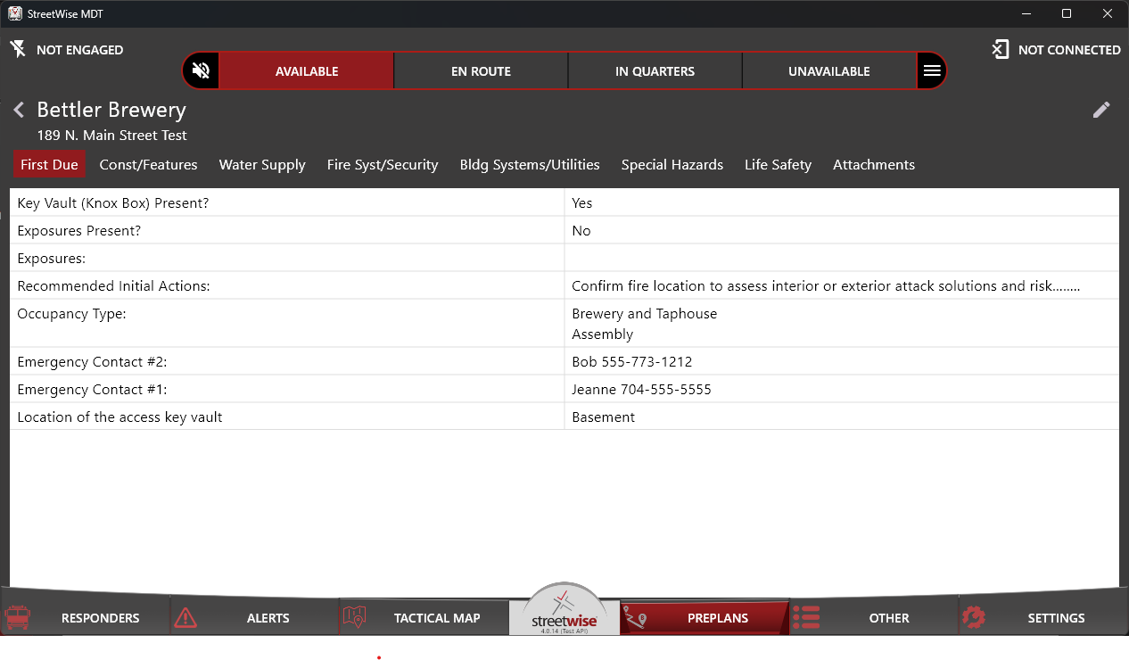Click the address 189 N. Main Street Test
Image resolution: width=1129 pixels, height=660 pixels.
point(112,136)
